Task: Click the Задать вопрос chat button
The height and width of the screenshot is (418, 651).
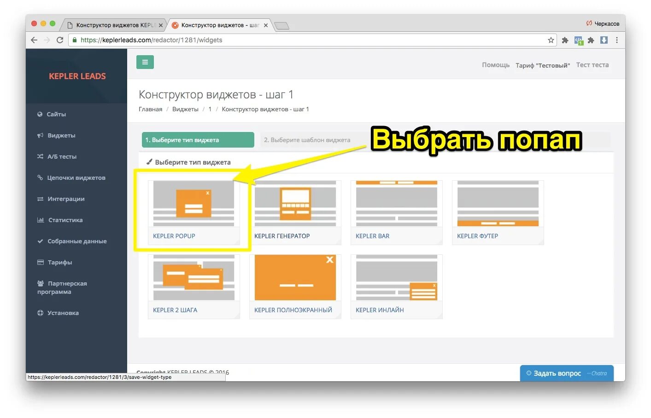Action: pyautogui.click(x=567, y=373)
